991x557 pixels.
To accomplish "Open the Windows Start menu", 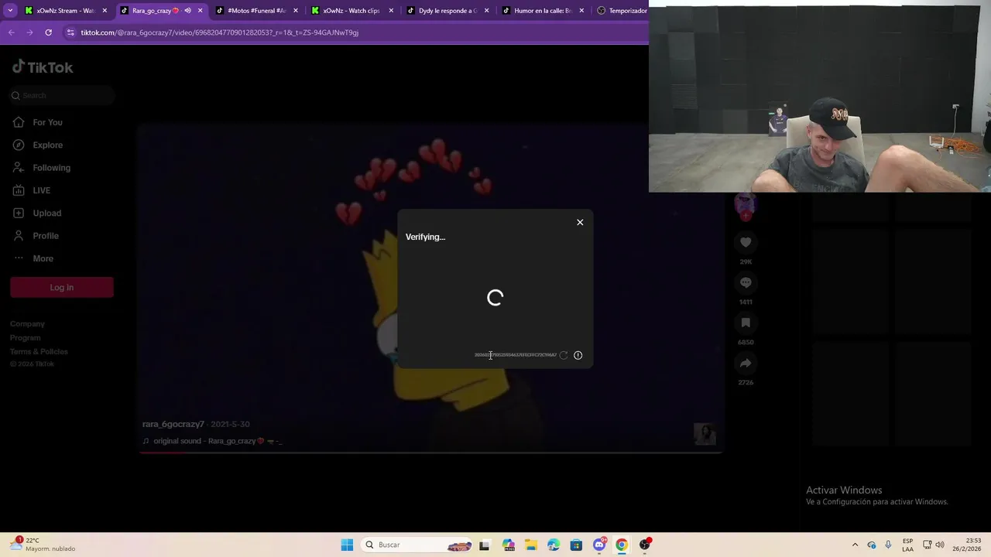I will point(347,545).
